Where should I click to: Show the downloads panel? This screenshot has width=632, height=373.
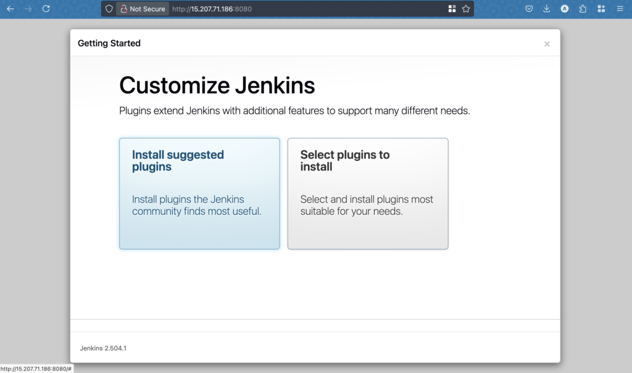click(x=547, y=9)
